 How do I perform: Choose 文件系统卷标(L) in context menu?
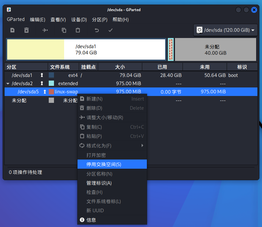click(112, 201)
